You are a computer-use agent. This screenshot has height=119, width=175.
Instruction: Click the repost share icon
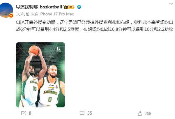click(x=24, y=113)
